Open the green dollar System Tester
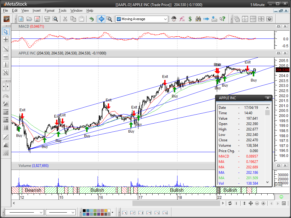The image size is (291, 218). point(190,19)
